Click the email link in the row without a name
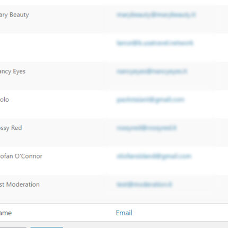The image size is (228, 228). 155,43
